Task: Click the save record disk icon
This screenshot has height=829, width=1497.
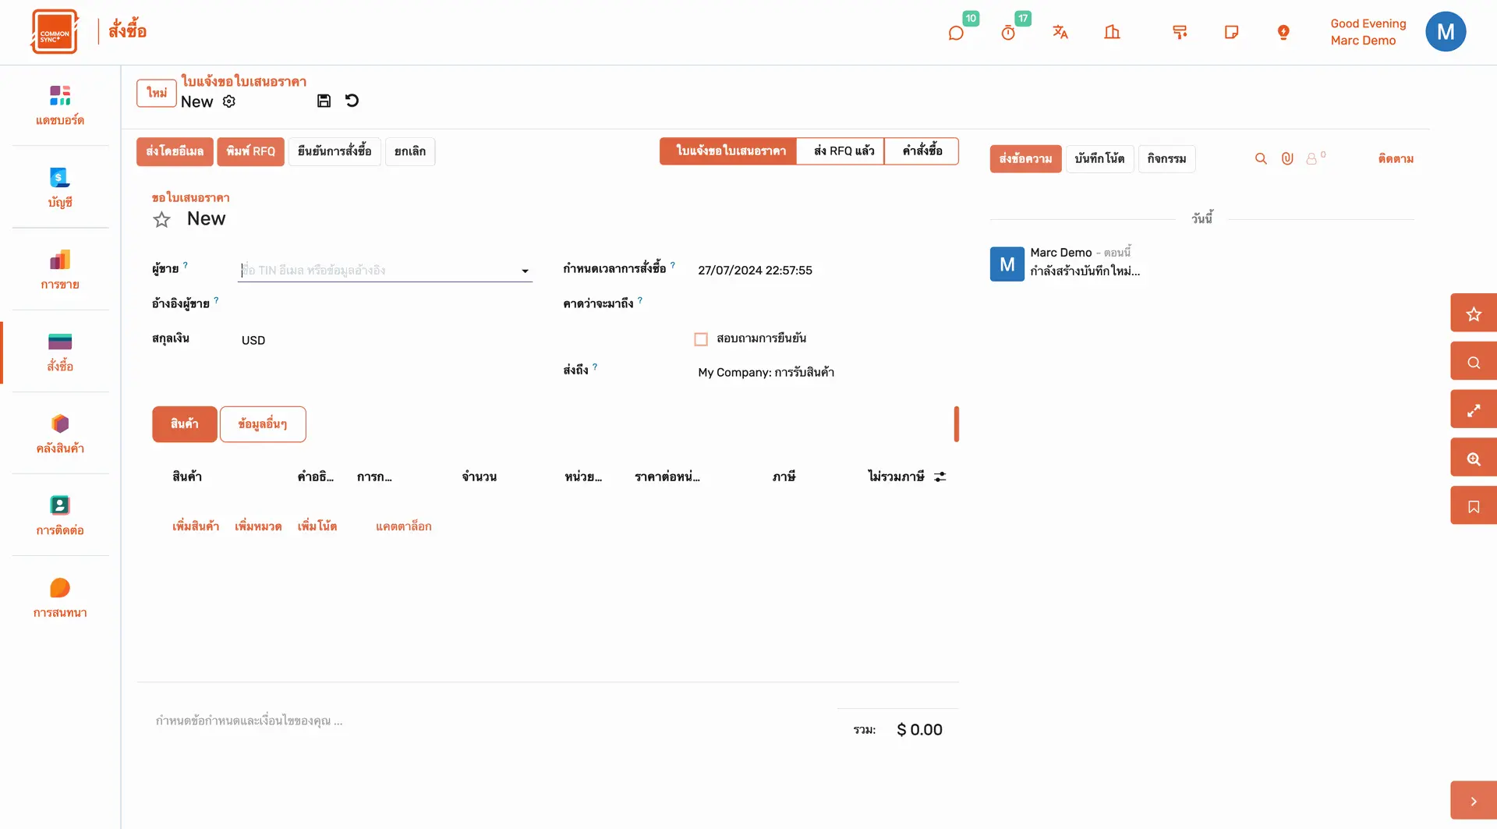Action: click(x=324, y=101)
